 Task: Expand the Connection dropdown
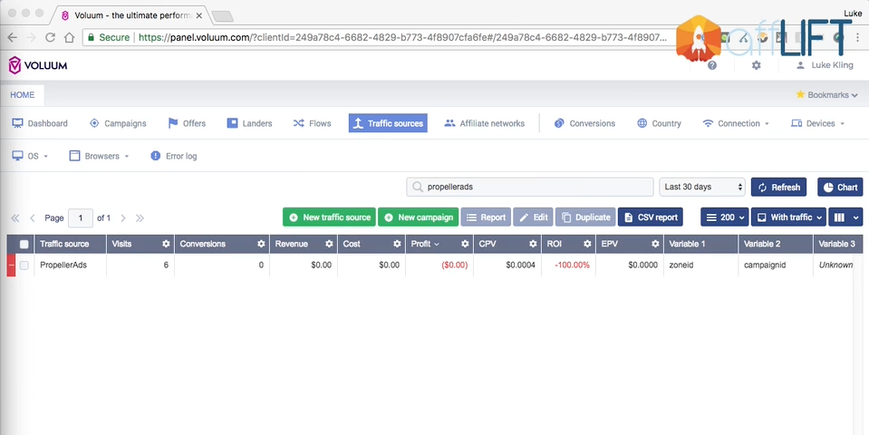(x=736, y=123)
